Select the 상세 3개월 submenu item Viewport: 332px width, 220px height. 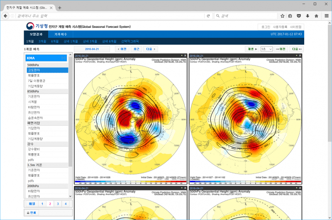[x=90, y=41]
